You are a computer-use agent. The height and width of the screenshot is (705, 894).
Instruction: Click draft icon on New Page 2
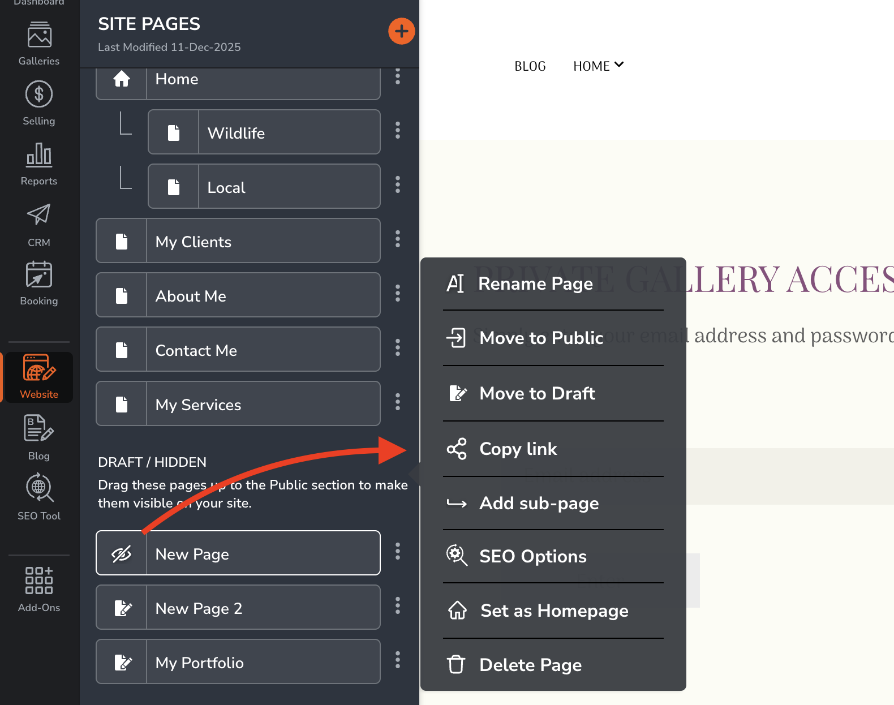click(122, 608)
